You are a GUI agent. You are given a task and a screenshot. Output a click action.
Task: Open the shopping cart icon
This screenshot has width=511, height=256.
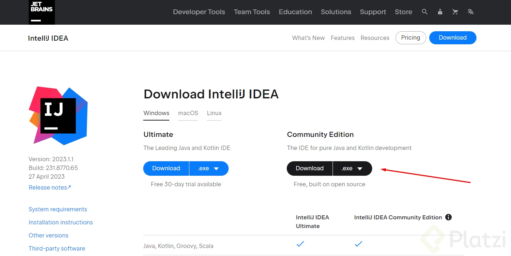coord(455,12)
